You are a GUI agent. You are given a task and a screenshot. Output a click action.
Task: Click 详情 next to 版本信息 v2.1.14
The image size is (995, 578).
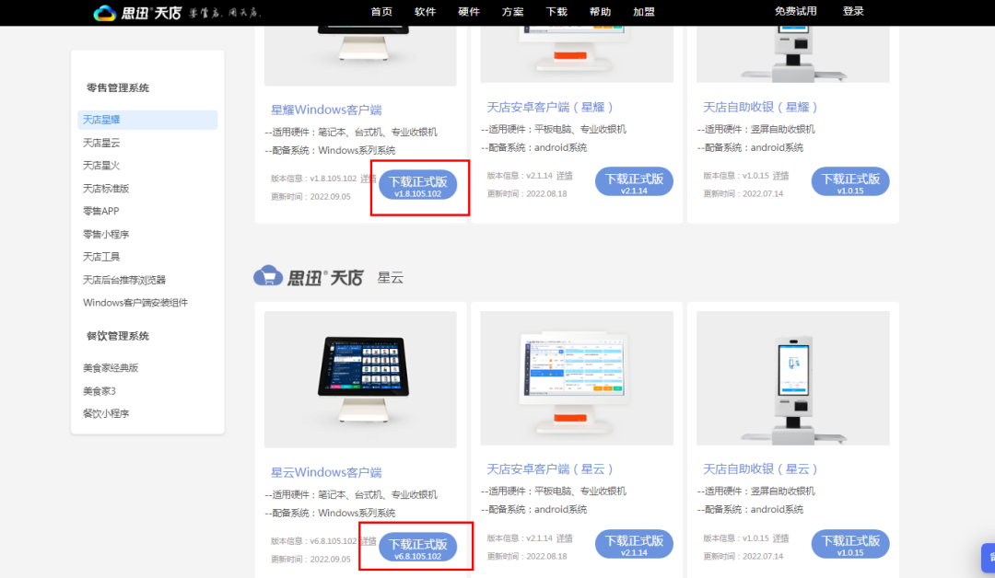(565, 174)
